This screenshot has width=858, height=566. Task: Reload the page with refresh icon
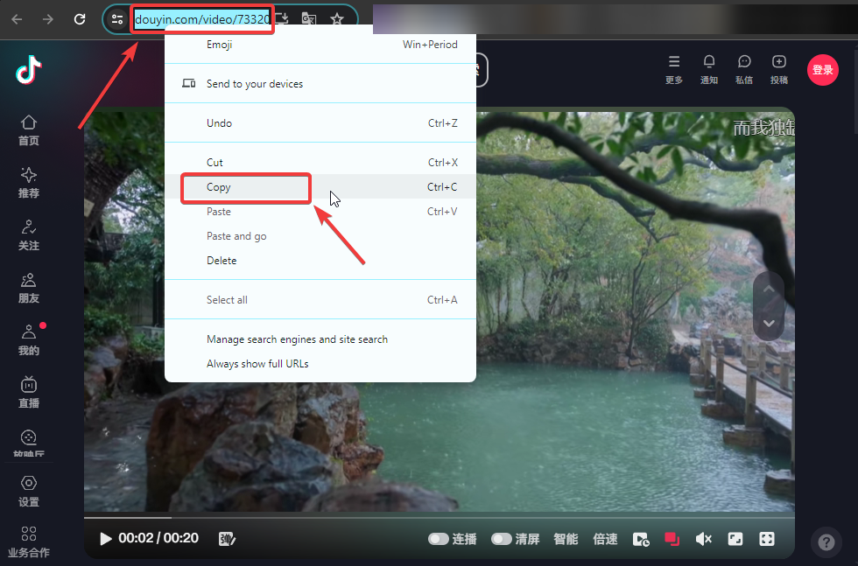coord(80,19)
